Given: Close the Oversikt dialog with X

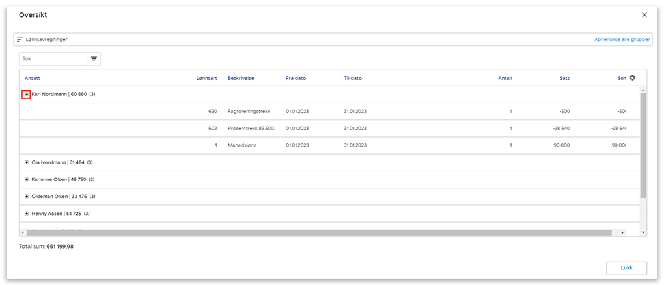Looking at the screenshot, I should click(x=644, y=14).
